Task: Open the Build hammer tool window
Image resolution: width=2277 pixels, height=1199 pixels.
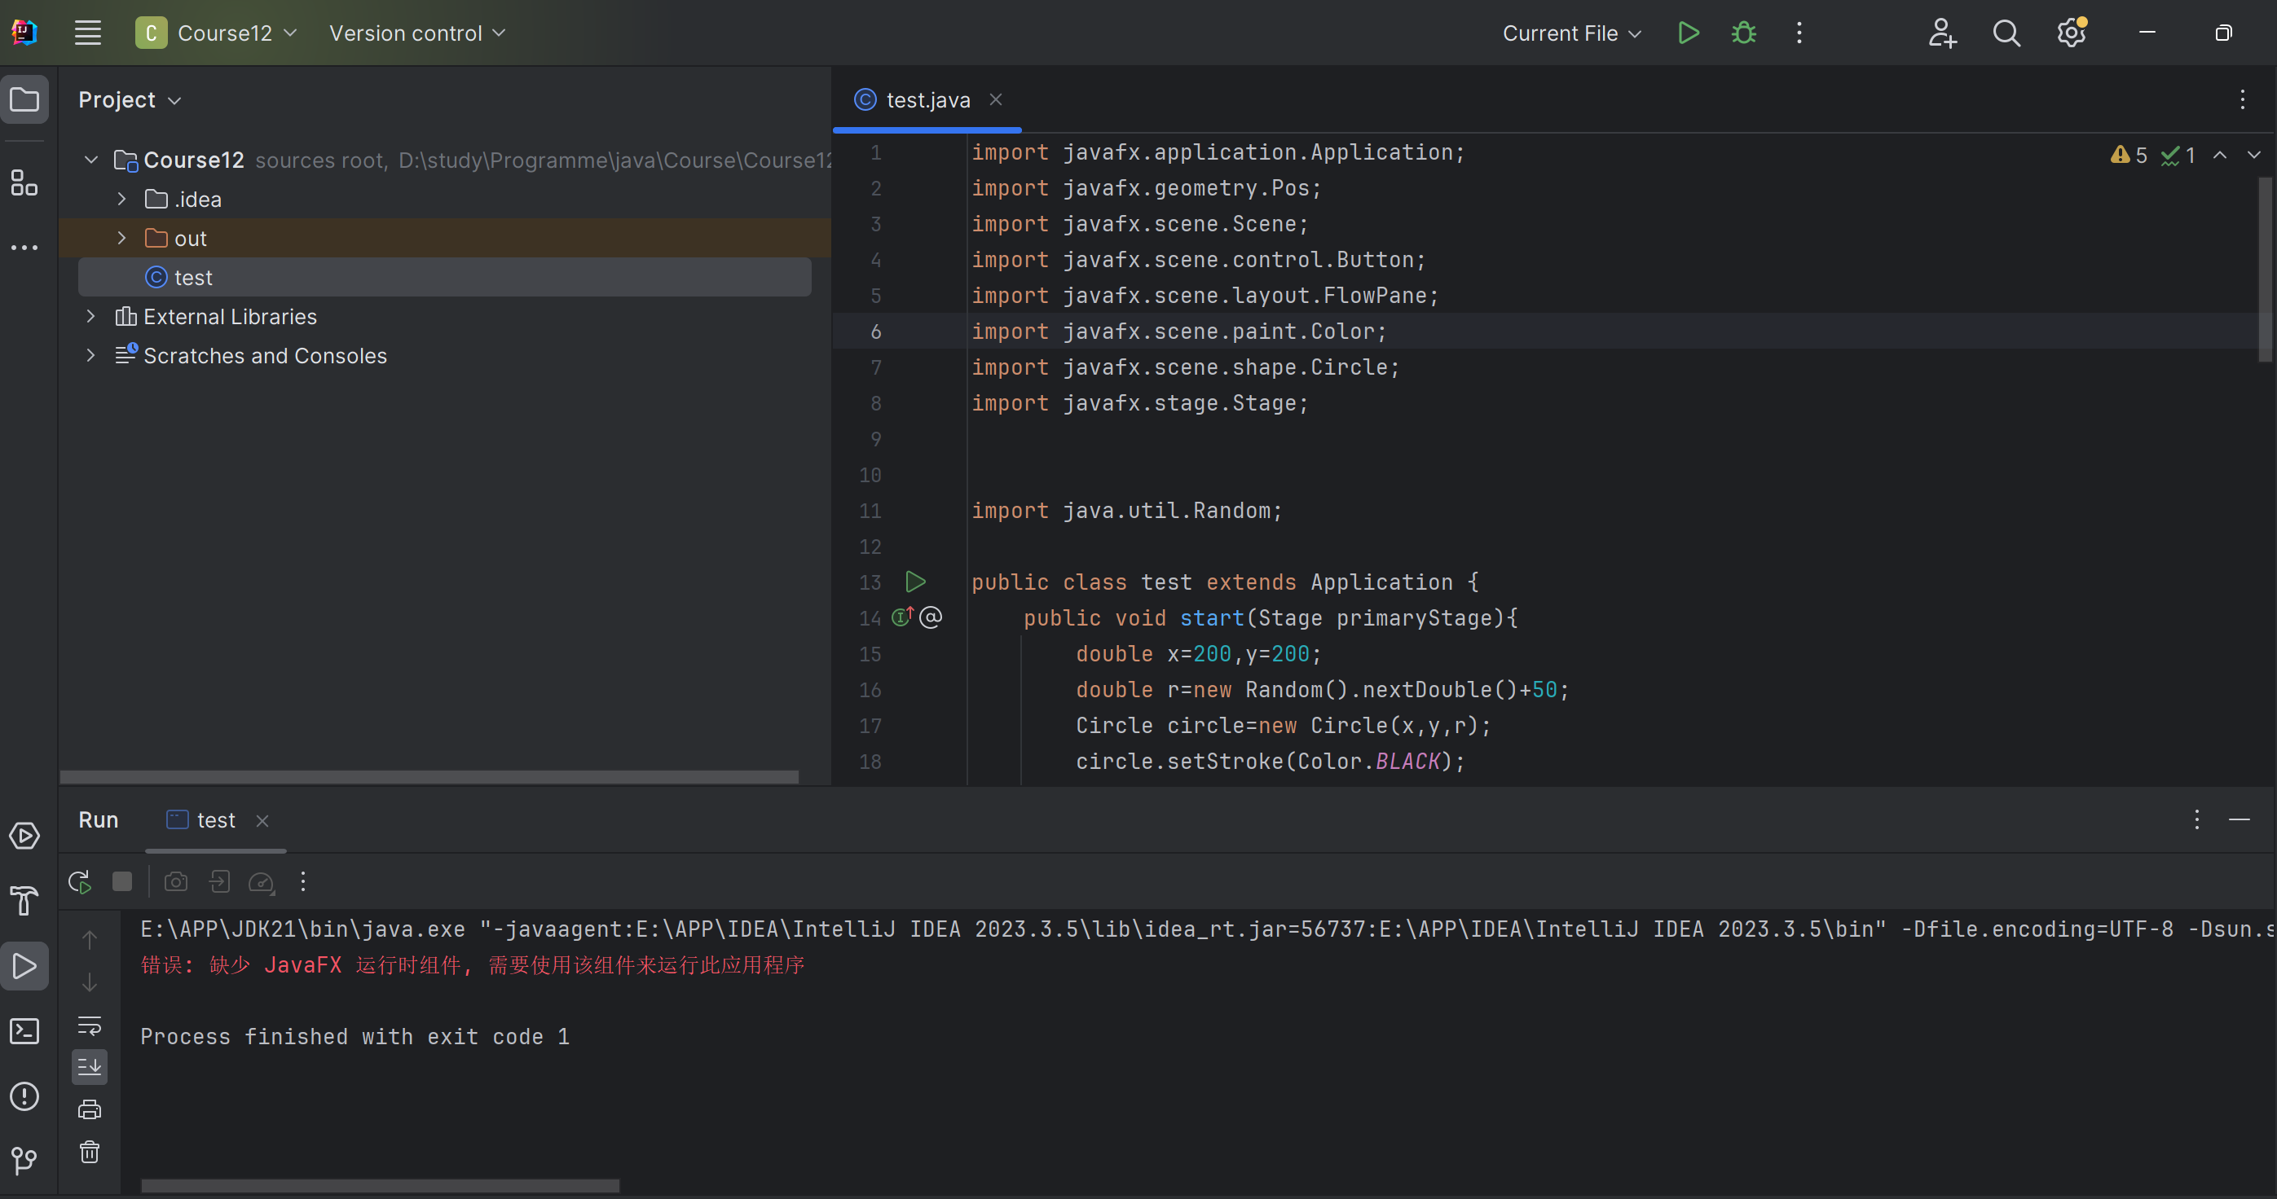Action: pos(24,900)
